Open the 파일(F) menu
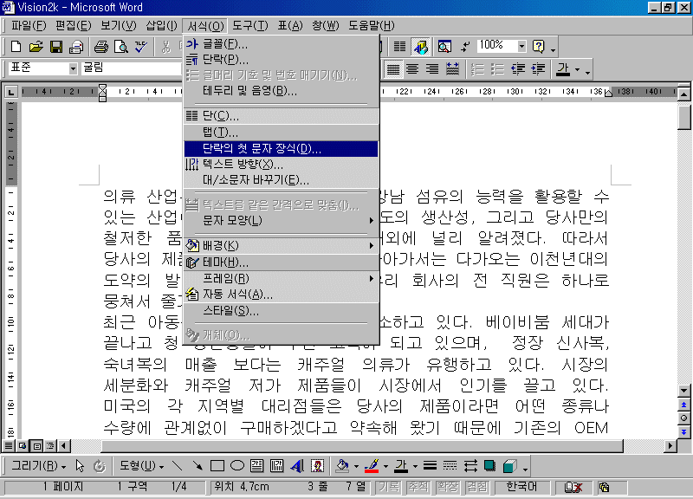The image size is (693, 499). point(29,26)
